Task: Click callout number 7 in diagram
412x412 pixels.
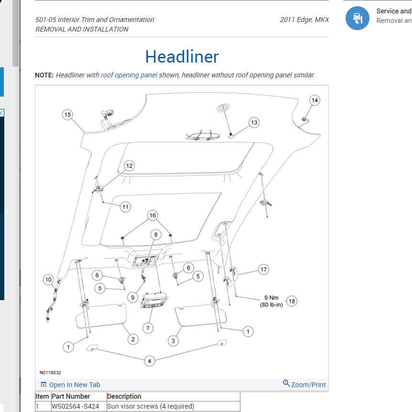Action: pyautogui.click(x=148, y=328)
